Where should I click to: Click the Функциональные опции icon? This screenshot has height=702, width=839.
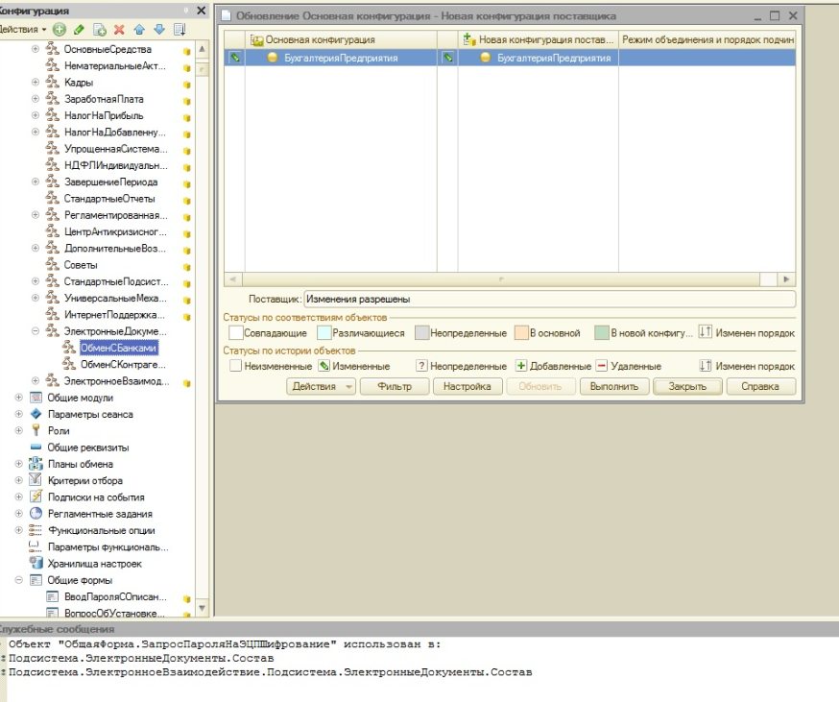36,530
